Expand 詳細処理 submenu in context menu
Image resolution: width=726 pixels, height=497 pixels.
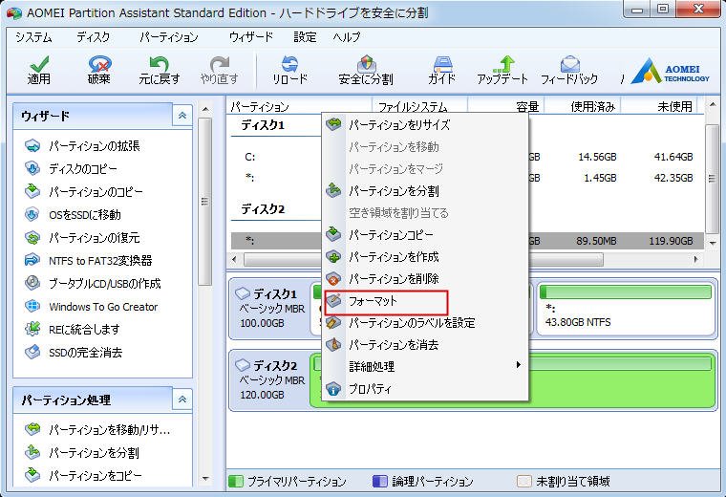tap(425, 366)
